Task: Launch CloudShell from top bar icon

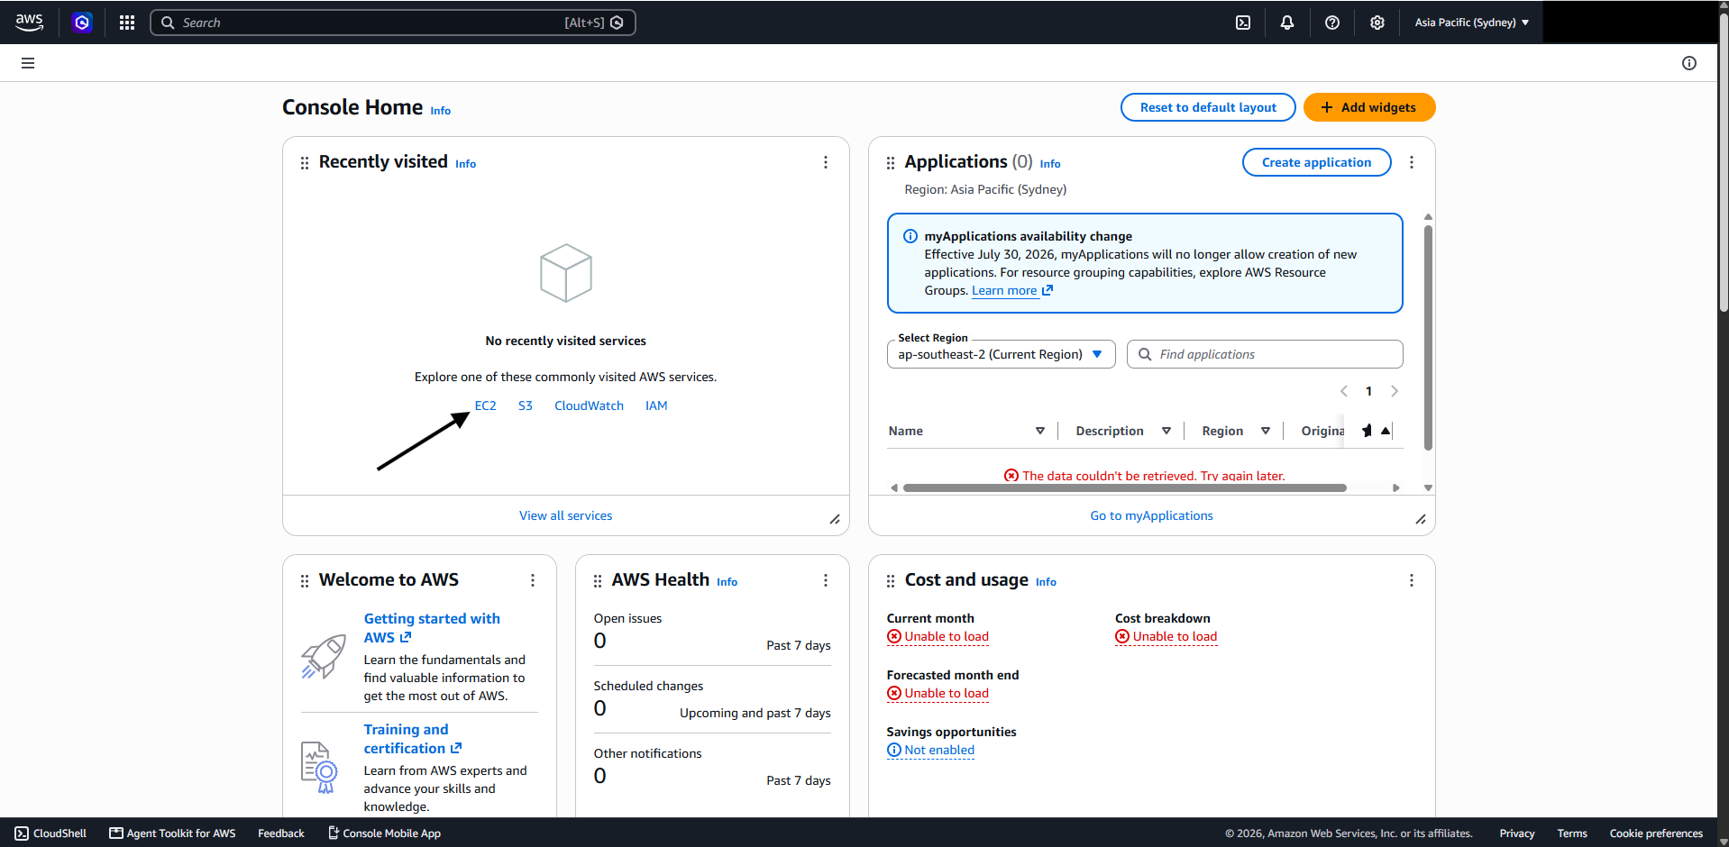Action: (1243, 23)
